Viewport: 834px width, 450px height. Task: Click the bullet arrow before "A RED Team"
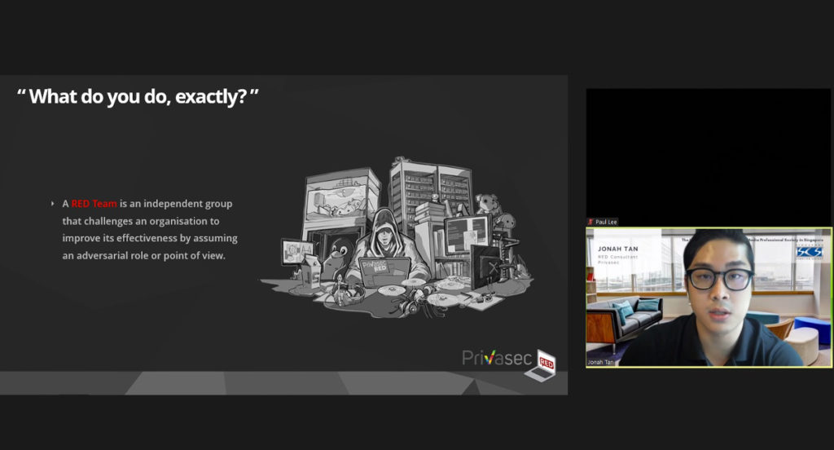point(52,204)
